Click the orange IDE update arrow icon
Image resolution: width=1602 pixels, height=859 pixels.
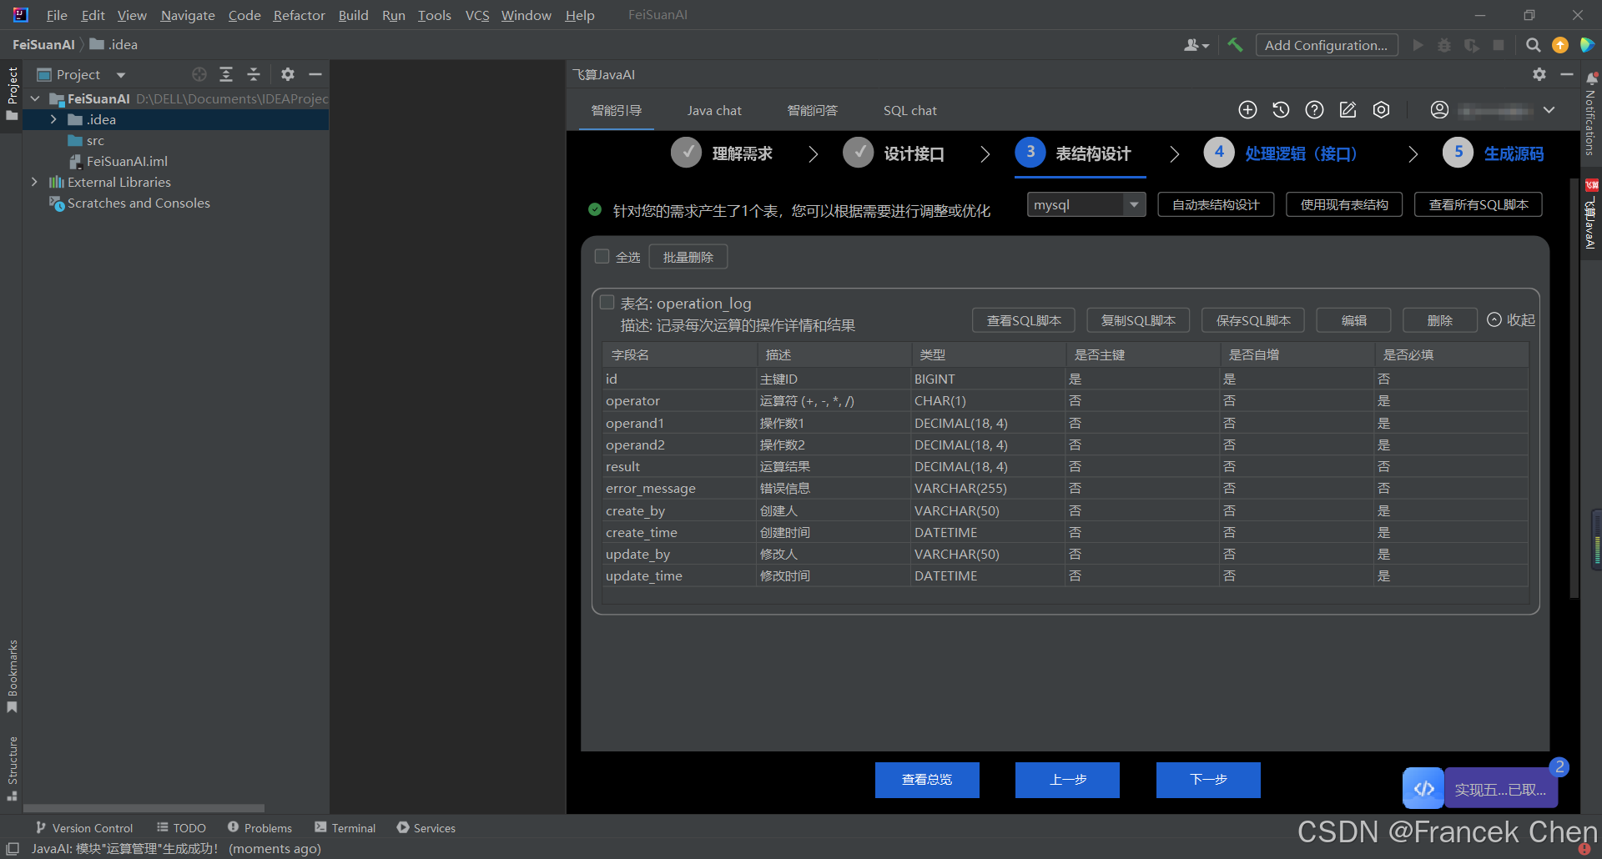tap(1560, 45)
